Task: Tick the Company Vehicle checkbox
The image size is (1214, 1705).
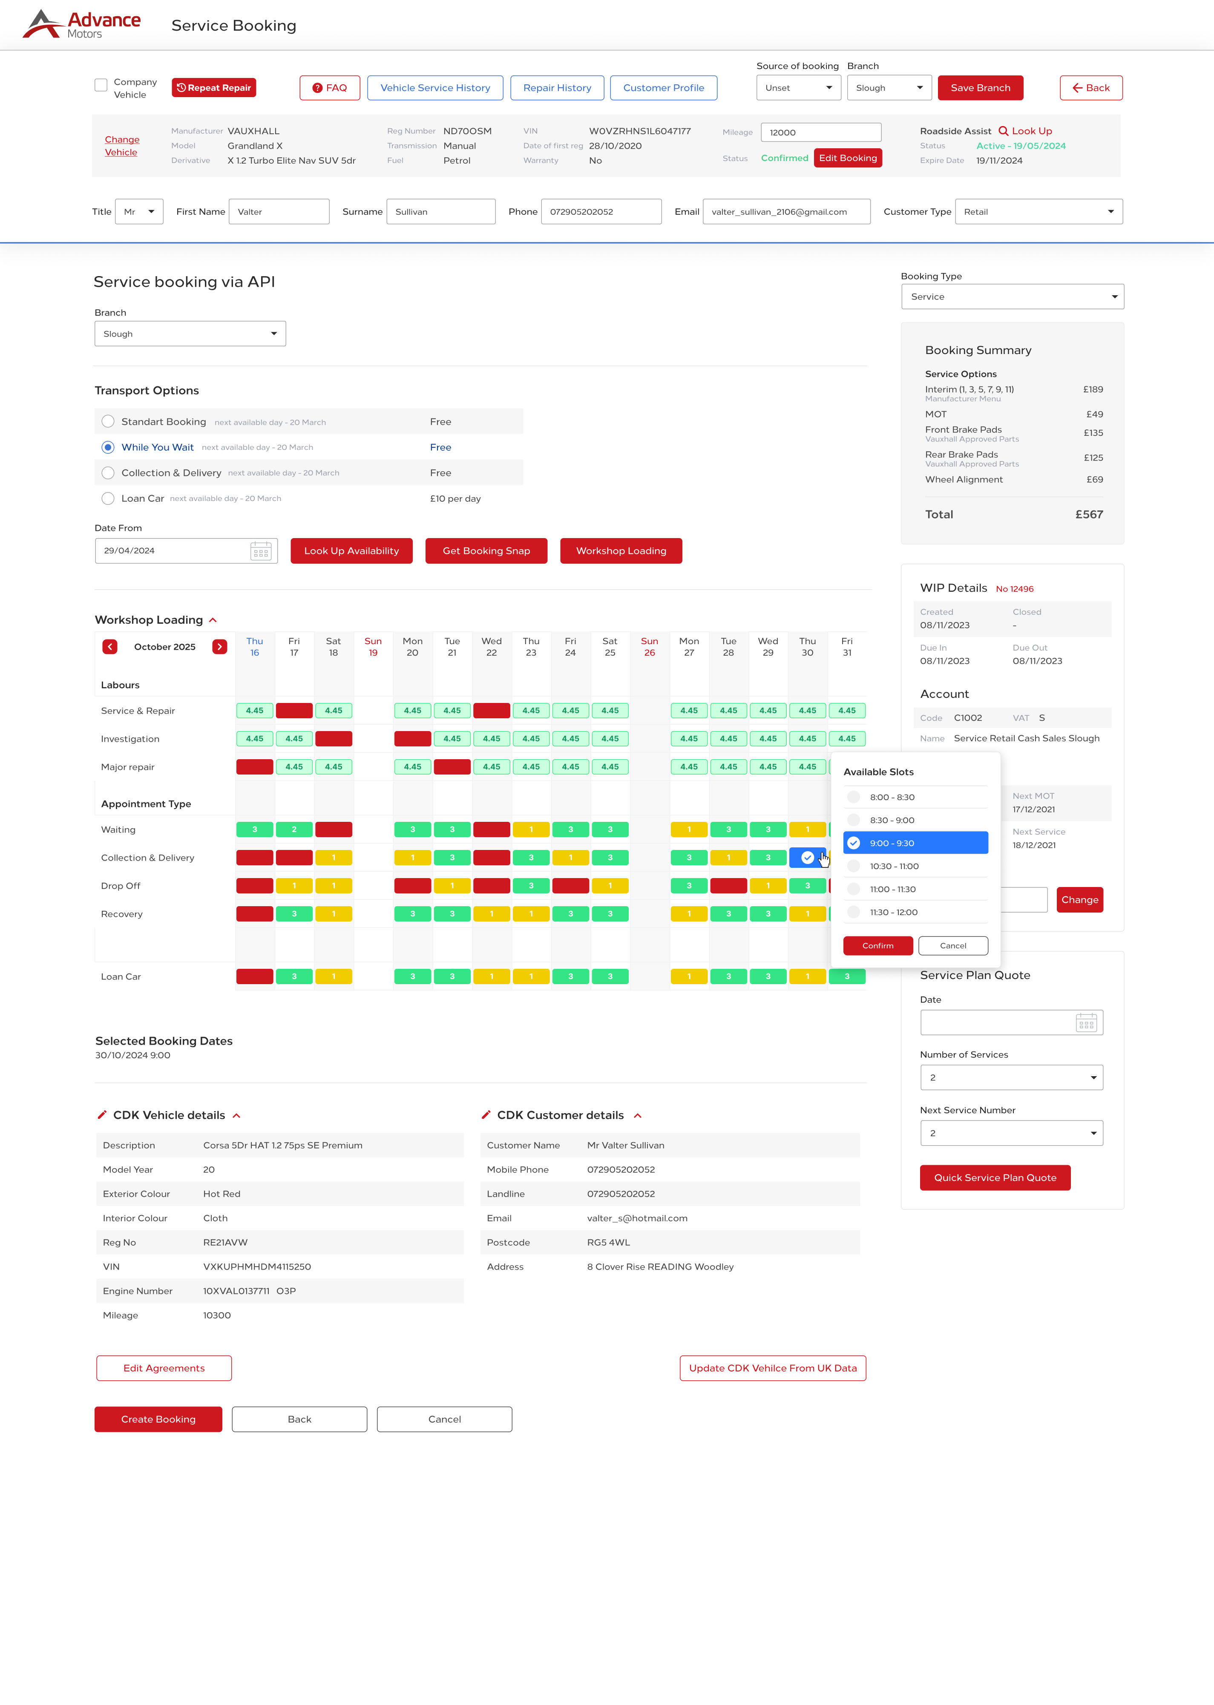Action: click(x=101, y=85)
